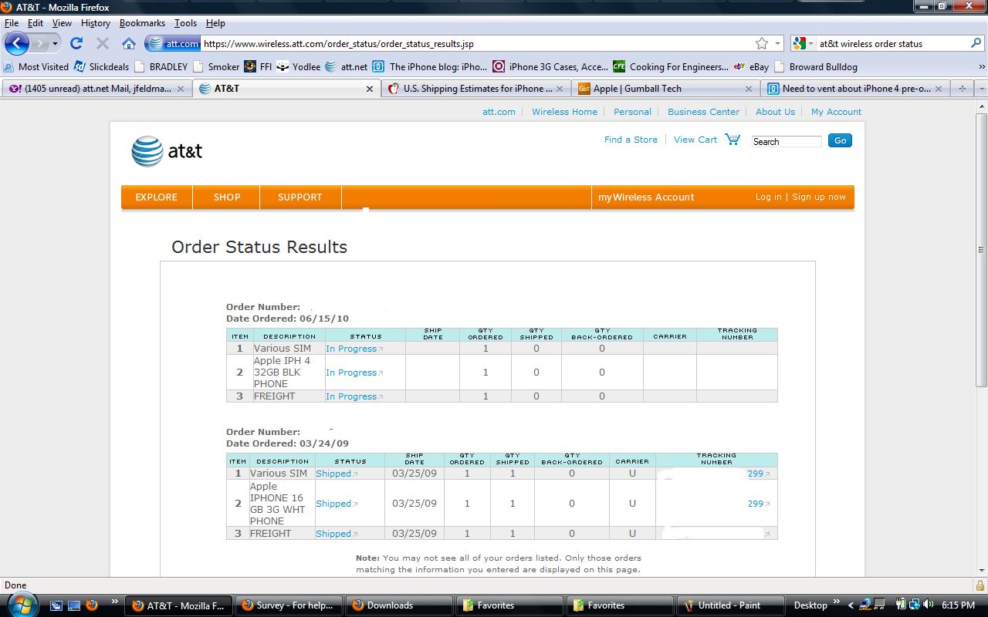
Task: Click the Log in link
Action: pos(768,197)
